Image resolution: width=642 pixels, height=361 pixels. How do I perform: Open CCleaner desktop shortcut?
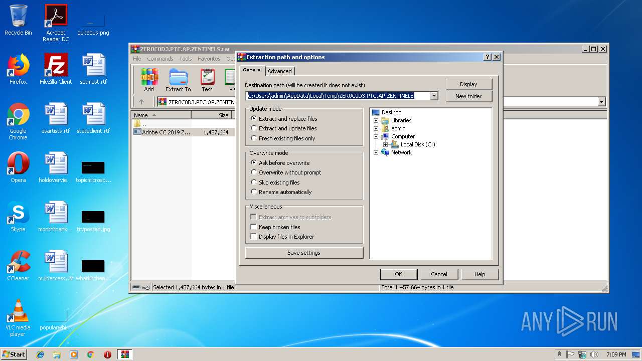pos(18,266)
